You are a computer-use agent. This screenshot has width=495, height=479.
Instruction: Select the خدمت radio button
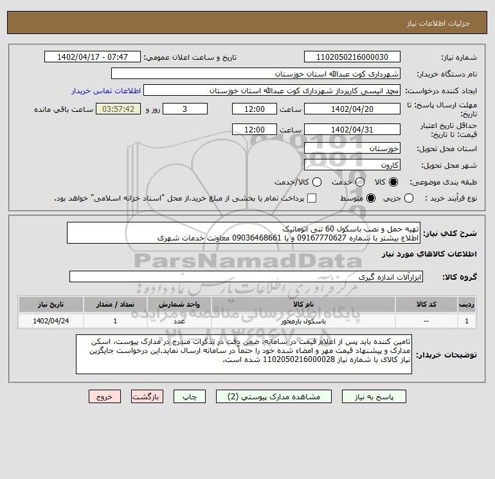coord(360,182)
